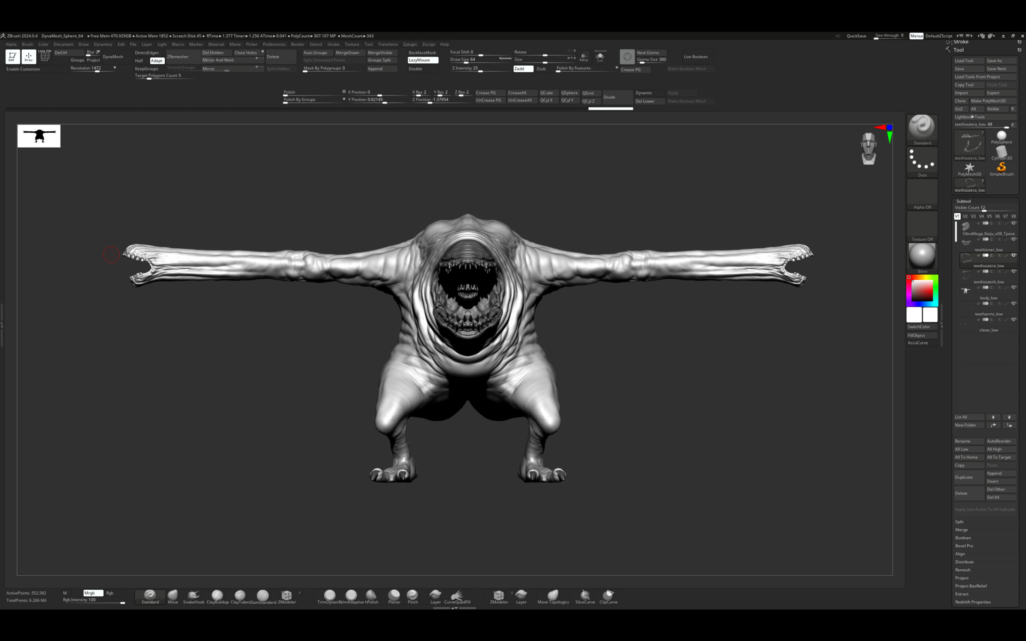This screenshot has height=641, width=1026.
Task: Expand the Extract subtool section
Action: 961,594
